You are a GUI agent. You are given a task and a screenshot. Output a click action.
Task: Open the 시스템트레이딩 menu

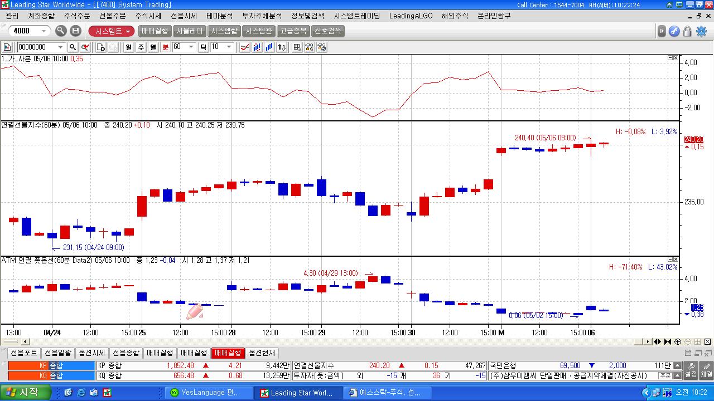[356, 16]
